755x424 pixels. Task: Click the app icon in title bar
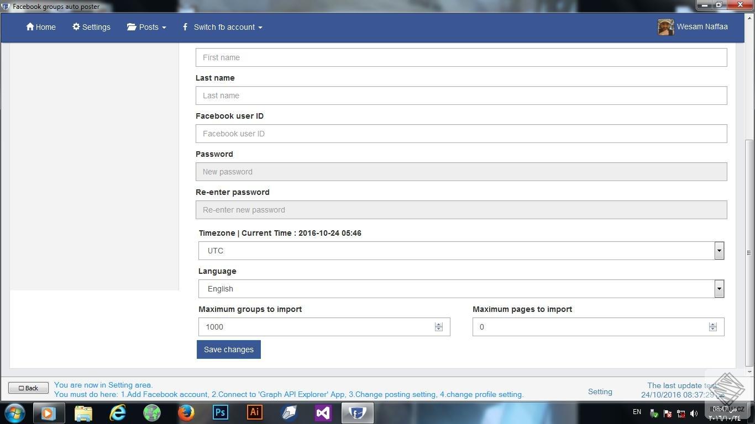(x=6, y=7)
